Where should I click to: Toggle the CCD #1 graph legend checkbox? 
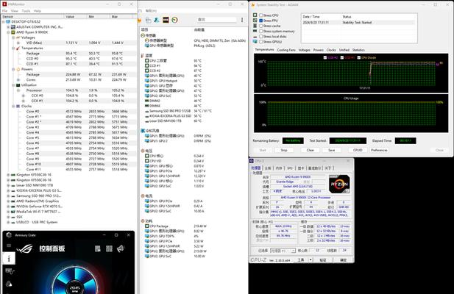coord(342,57)
